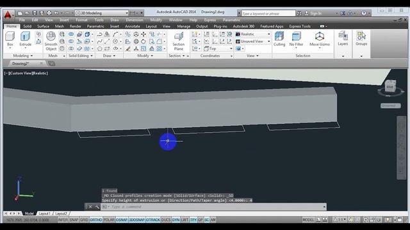
Task: Open the Section Plane tool
Action: (x=179, y=41)
